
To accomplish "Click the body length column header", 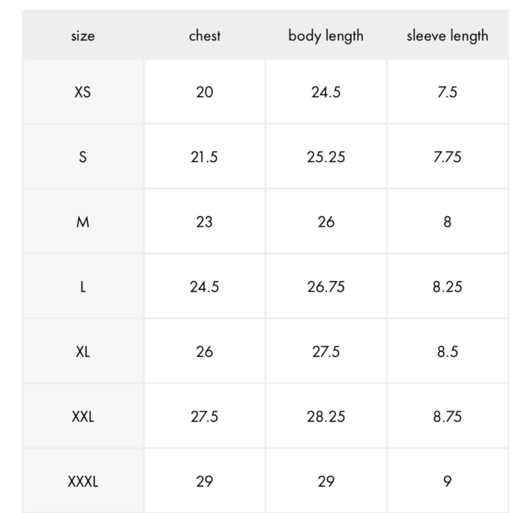I will [326, 36].
